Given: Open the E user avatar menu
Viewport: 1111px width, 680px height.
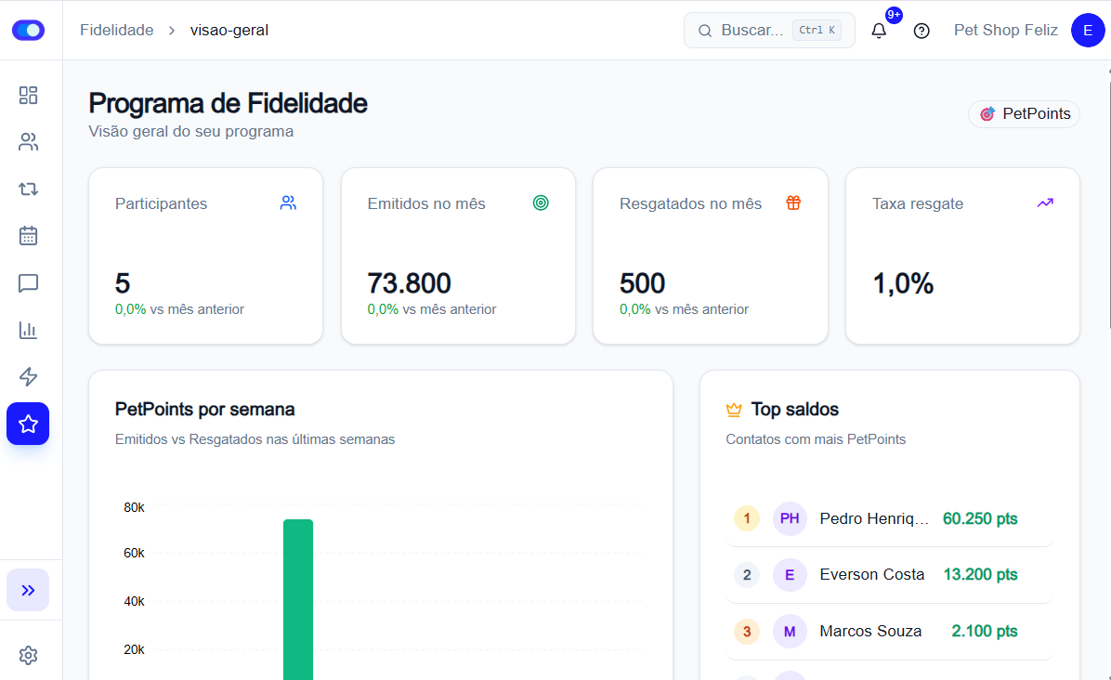Looking at the screenshot, I should (x=1088, y=31).
